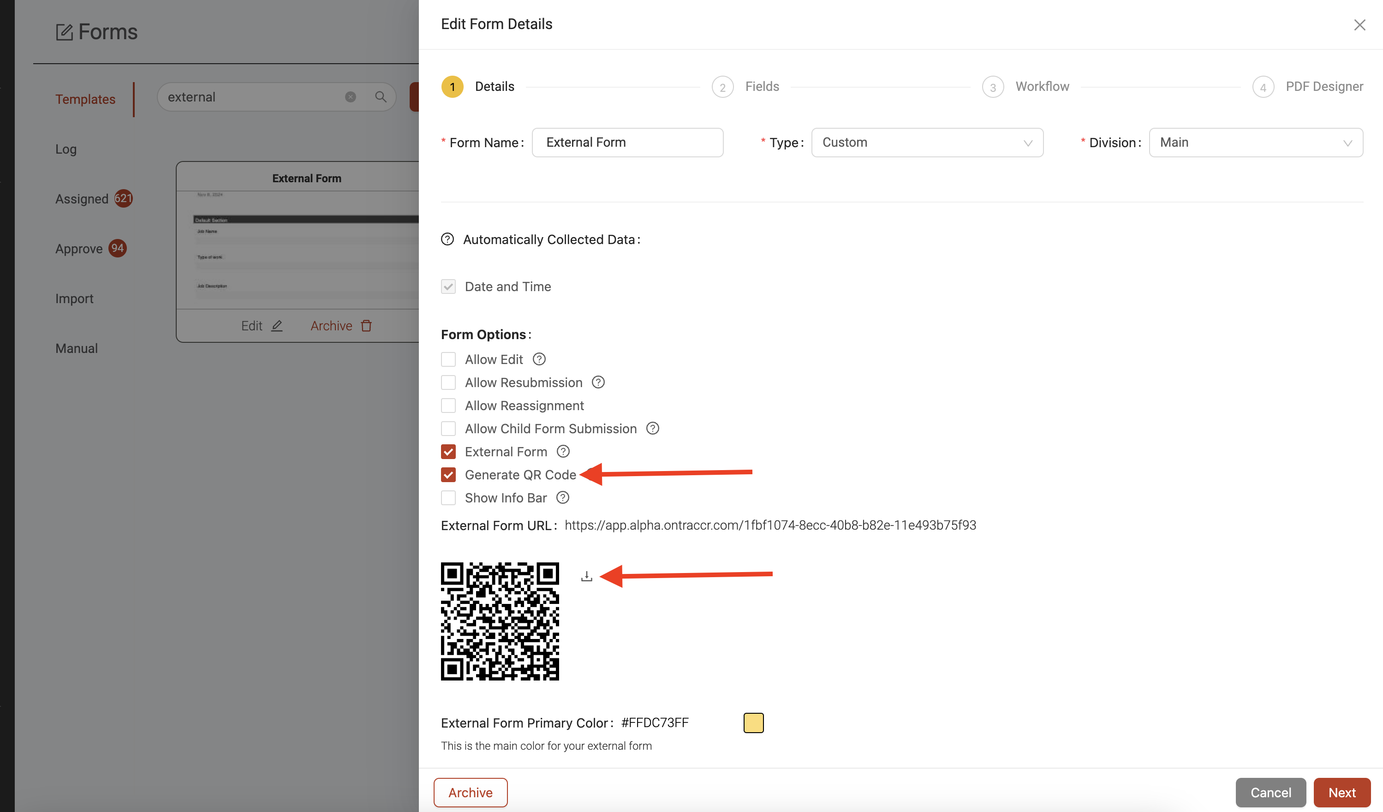Enable the Allow Edit checkbox
The width and height of the screenshot is (1383, 812).
(448, 359)
